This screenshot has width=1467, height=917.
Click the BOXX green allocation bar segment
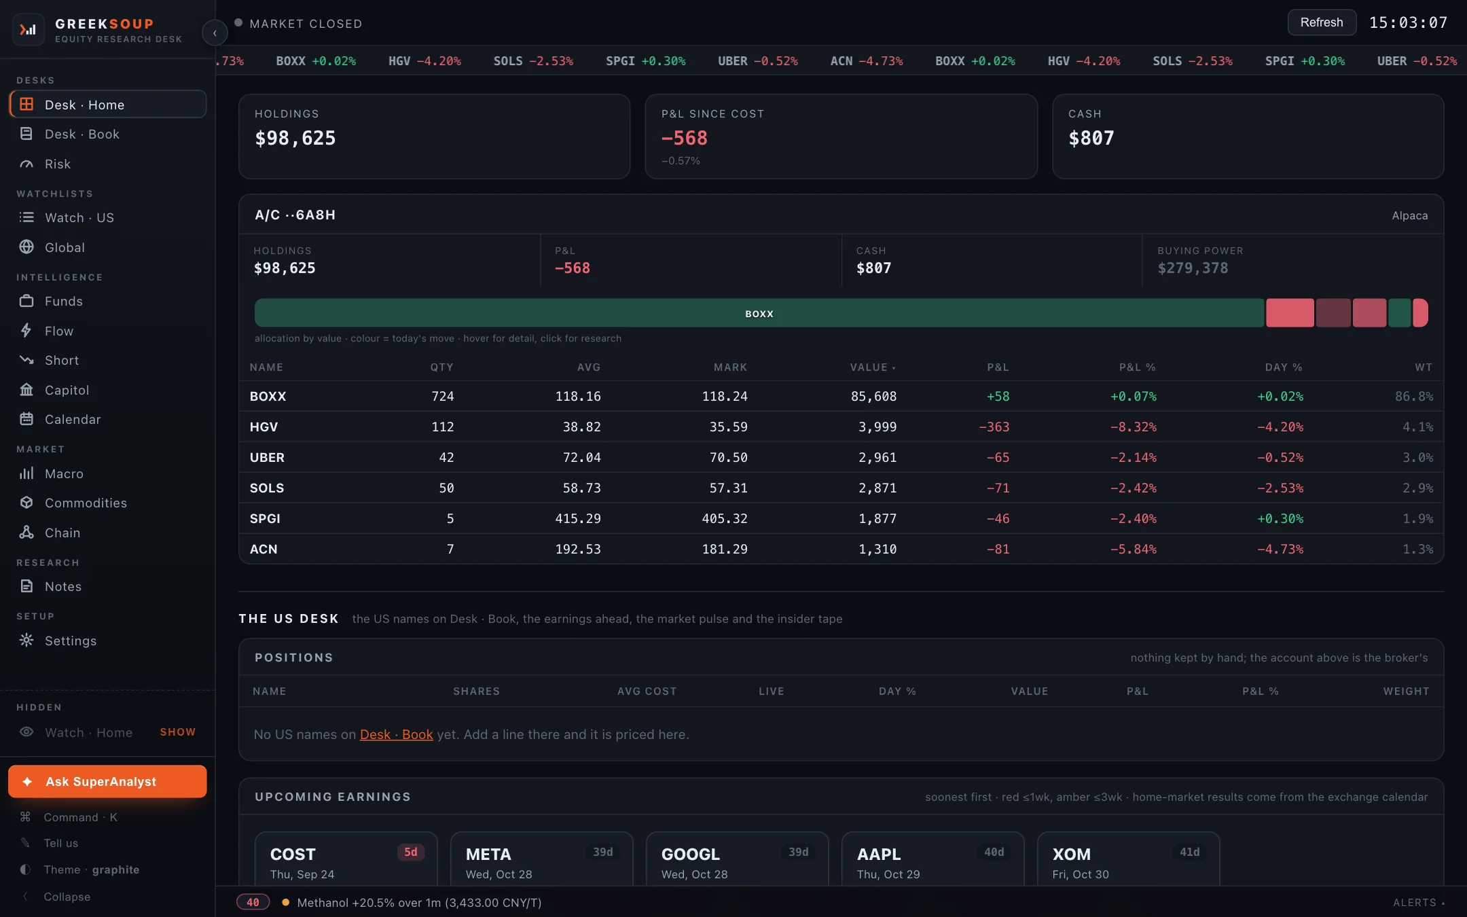coord(759,313)
